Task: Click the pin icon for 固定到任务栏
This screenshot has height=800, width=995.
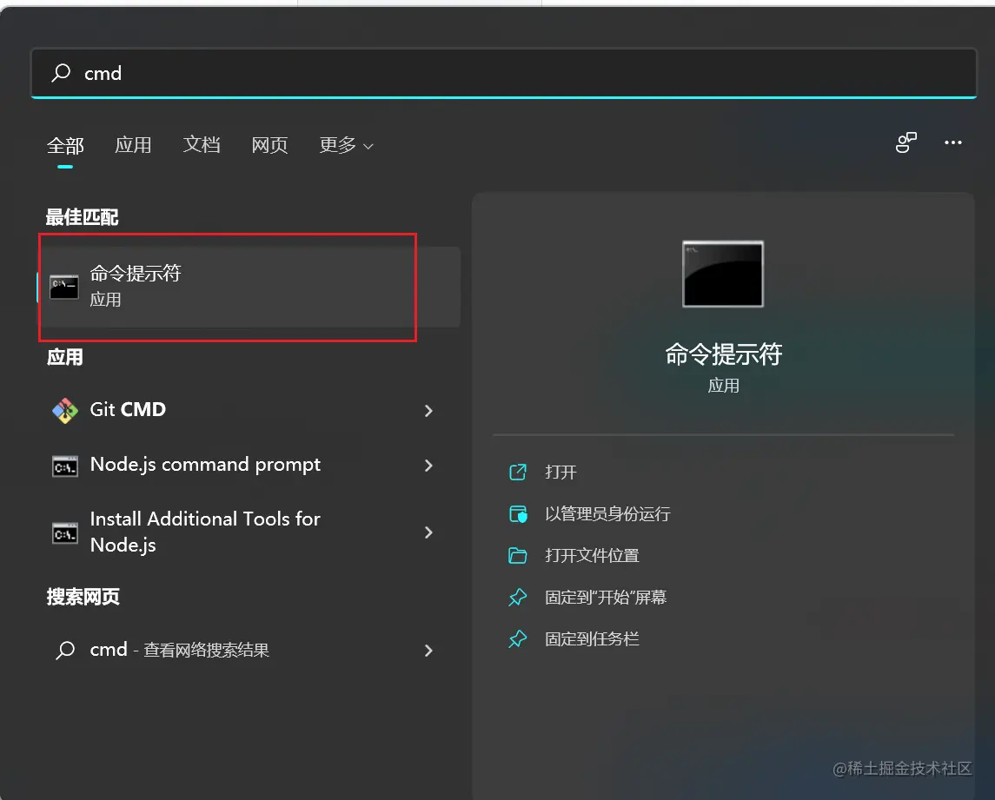Action: (518, 638)
